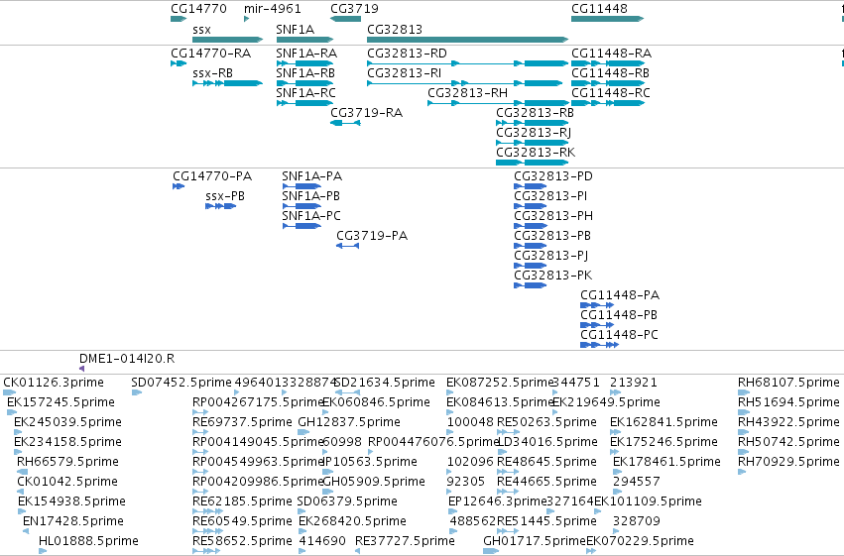The image size is (844, 556).
Task: Click CG11448-PA protein label
Action: point(620,295)
